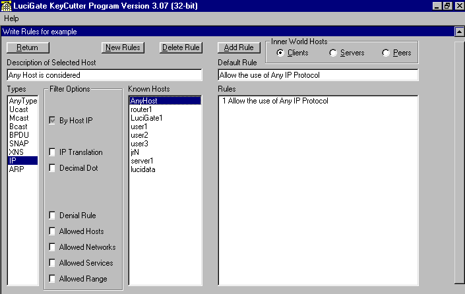Screen dimensions: 465x294
Task: Click the vertical scrollbar track on the right edge
Action: coord(459,162)
